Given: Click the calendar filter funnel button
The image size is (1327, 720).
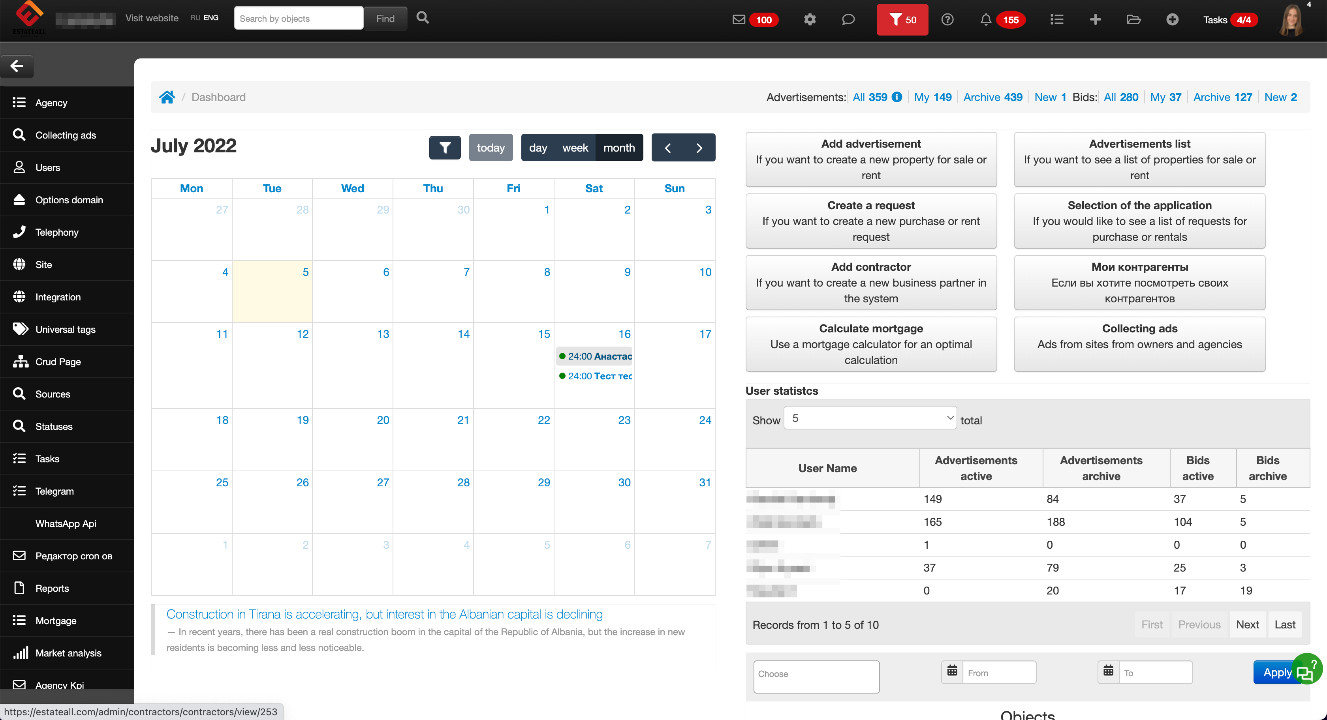Looking at the screenshot, I should pyautogui.click(x=445, y=148).
